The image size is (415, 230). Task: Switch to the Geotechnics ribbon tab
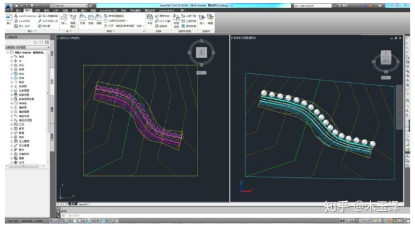(167, 11)
